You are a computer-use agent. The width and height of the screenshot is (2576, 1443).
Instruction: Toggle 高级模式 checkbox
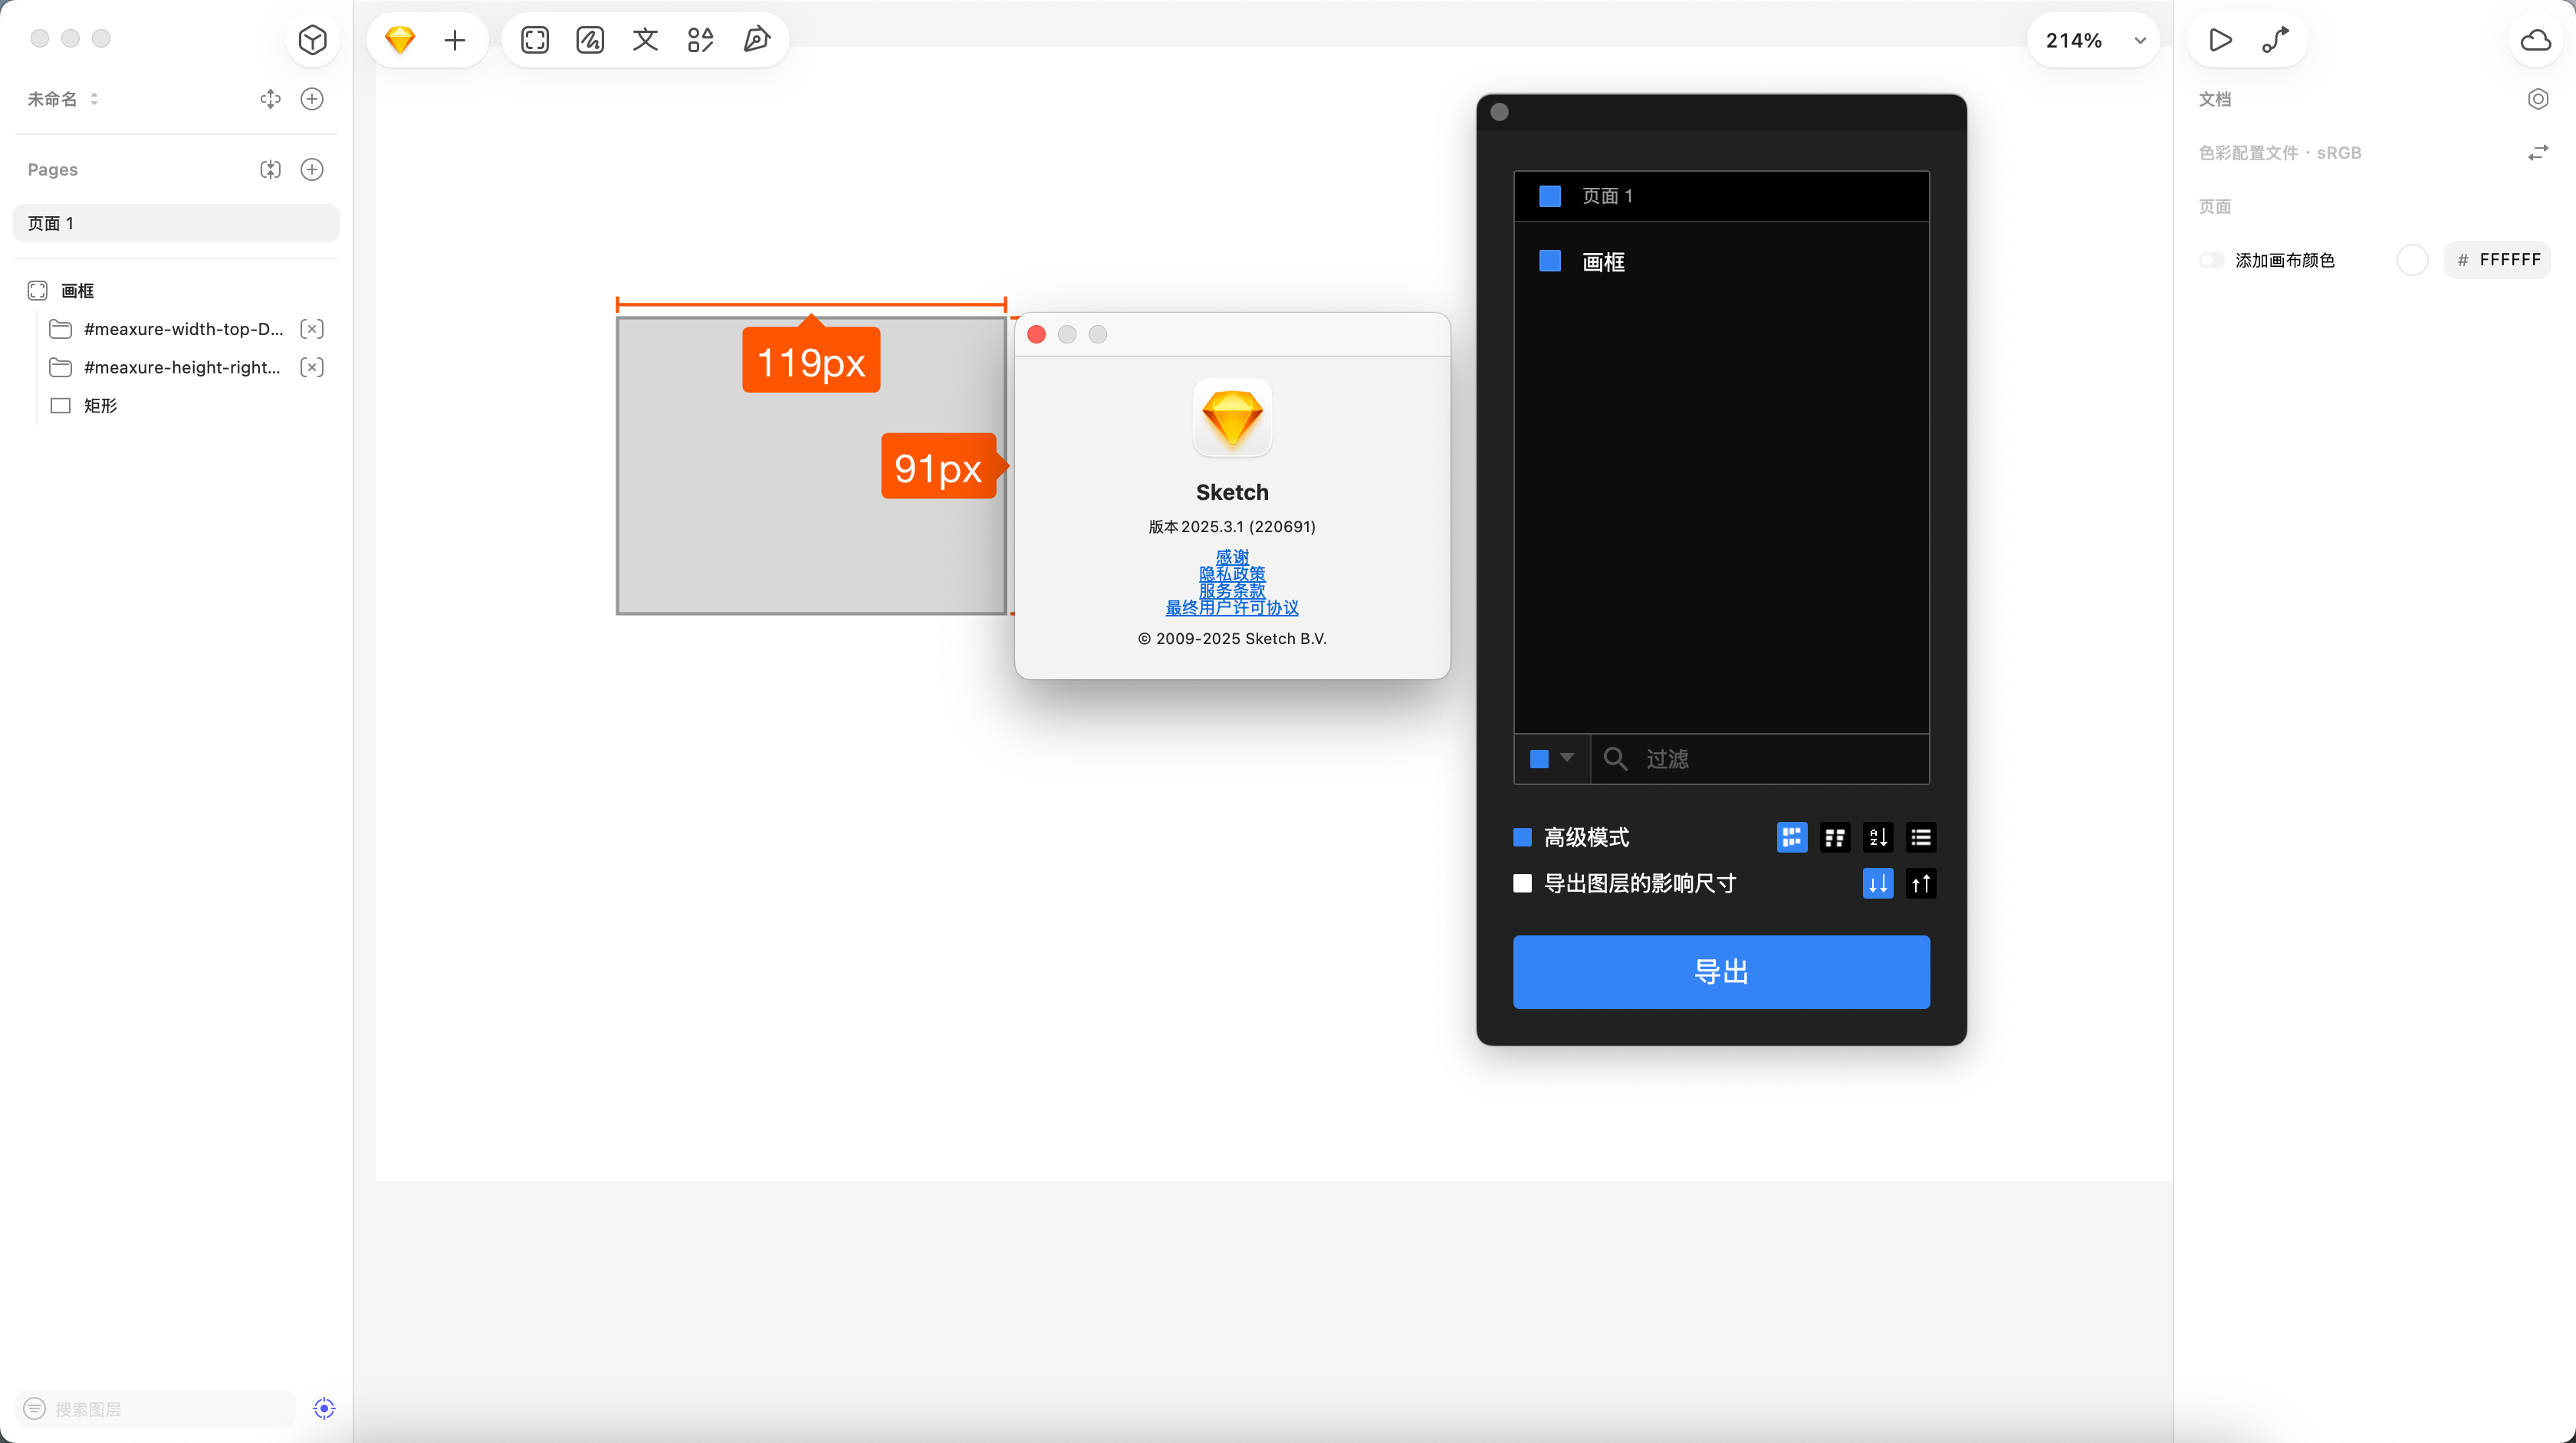click(x=1522, y=837)
